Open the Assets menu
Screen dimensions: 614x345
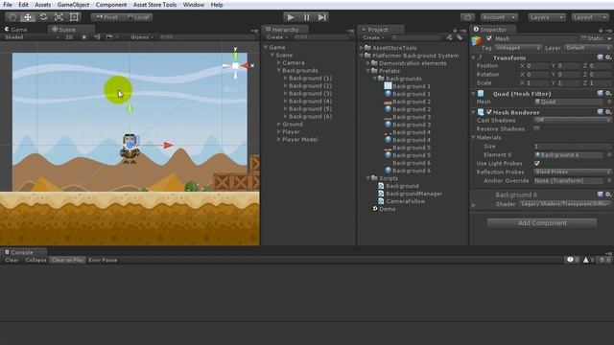click(x=42, y=5)
